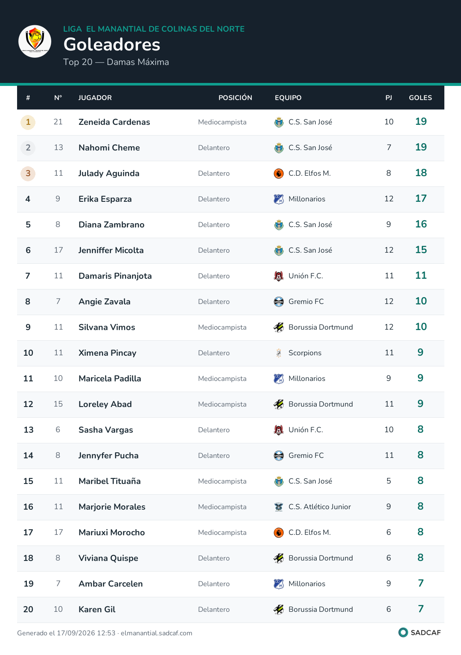Click the gold rank 1 medal badge

pos(28,122)
